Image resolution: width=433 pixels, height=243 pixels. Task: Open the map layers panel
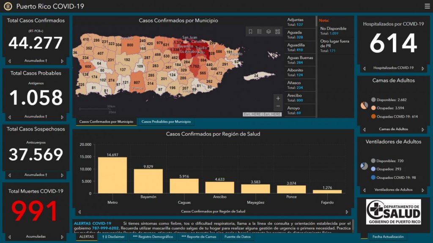click(269, 32)
